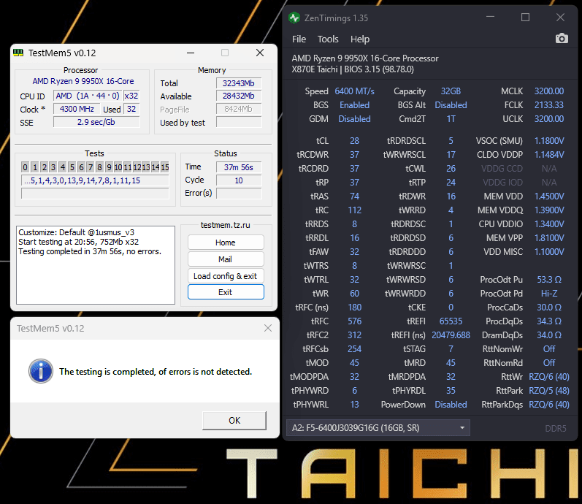Click Load config & exit button
Image resolution: width=582 pixels, height=504 pixels.
pyautogui.click(x=226, y=276)
